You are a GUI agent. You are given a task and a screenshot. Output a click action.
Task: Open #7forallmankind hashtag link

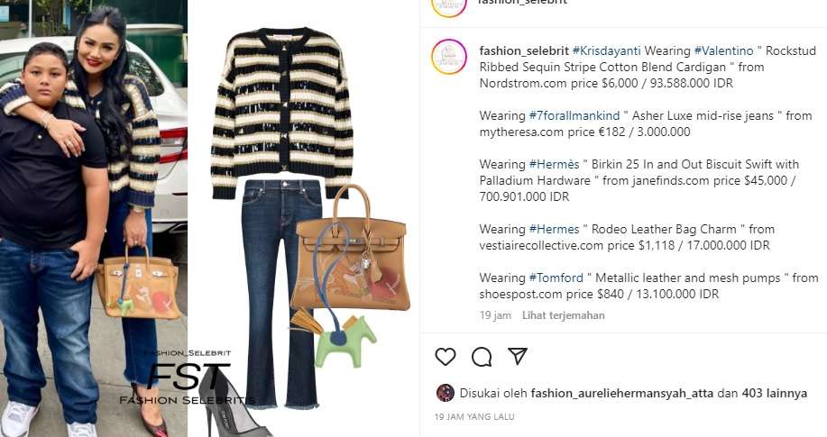pos(574,115)
